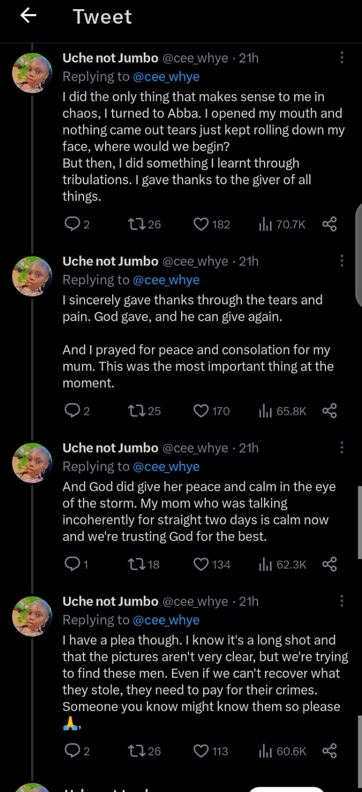This screenshot has width=362, height=792.
Task: Reply to the "gave thanks through tears" tweet
Action: coord(72,411)
